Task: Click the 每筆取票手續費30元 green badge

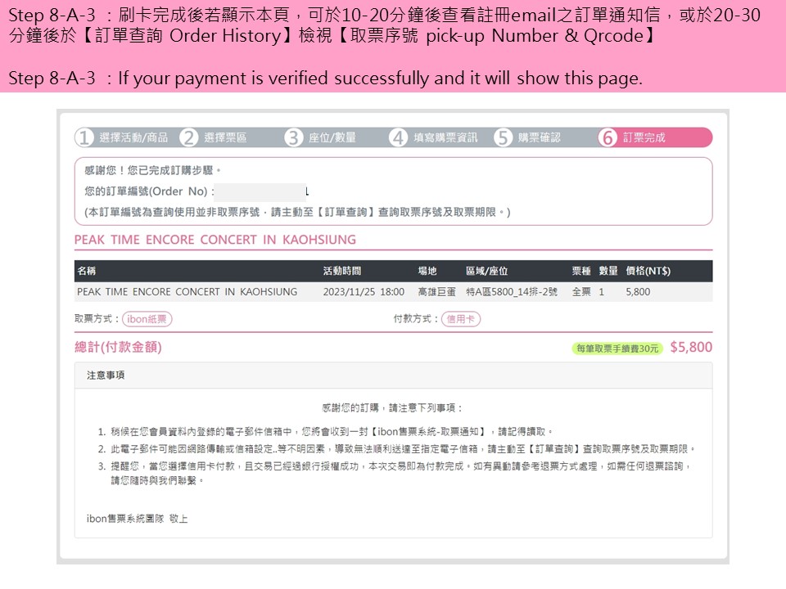Action: click(617, 348)
